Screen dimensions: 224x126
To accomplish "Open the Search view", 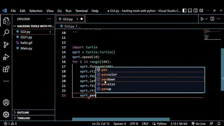I will 6,33.
